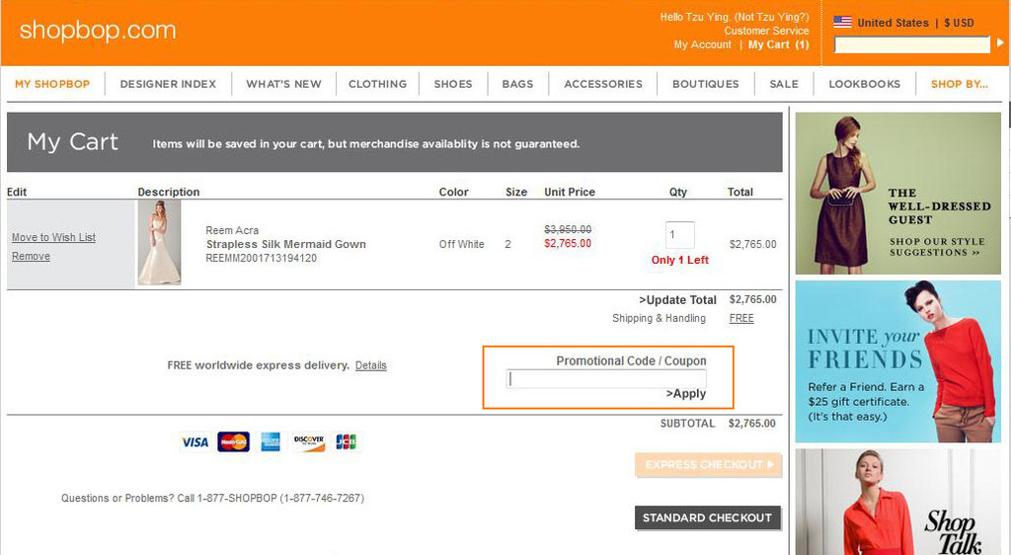Click the $2,765.00 sale unit price
The height and width of the screenshot is (555, 1011).
coord(568,243)
